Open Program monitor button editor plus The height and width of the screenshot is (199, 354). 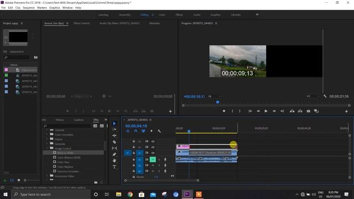[x=346, y=111]
